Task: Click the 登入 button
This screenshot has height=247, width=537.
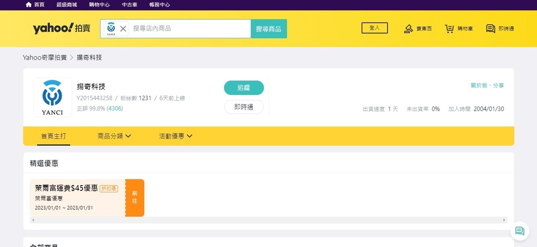Action: point(374,28)
